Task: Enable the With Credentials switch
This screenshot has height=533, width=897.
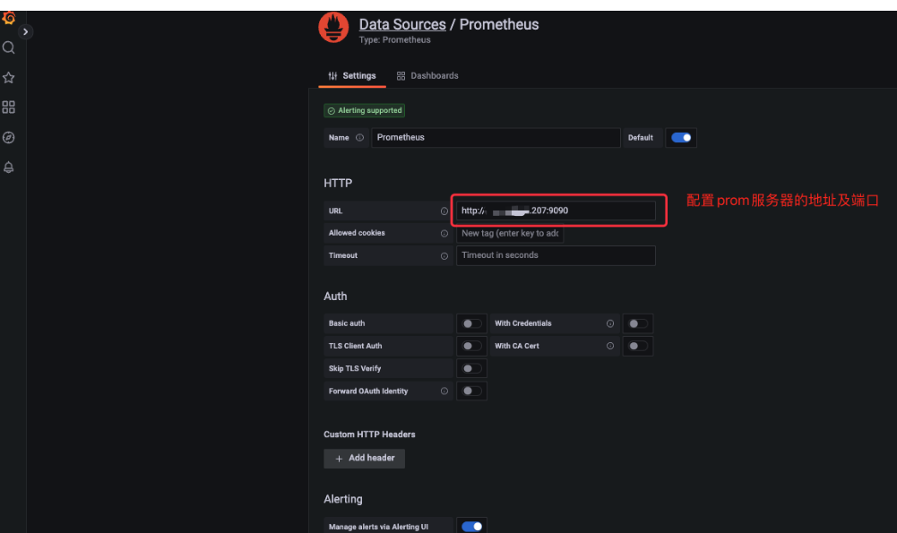Action: pyautogui.click(x=638, y=323)
